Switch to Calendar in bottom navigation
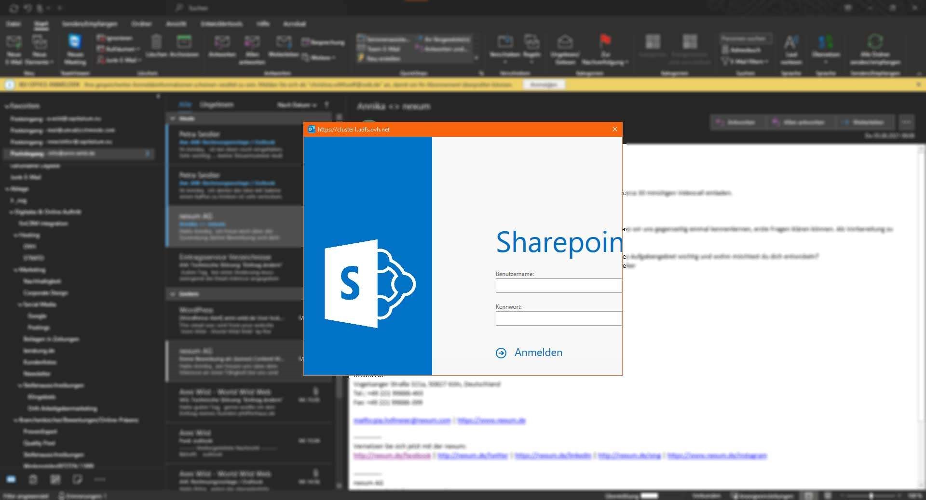The image size is (926, 500). point(33,479)
